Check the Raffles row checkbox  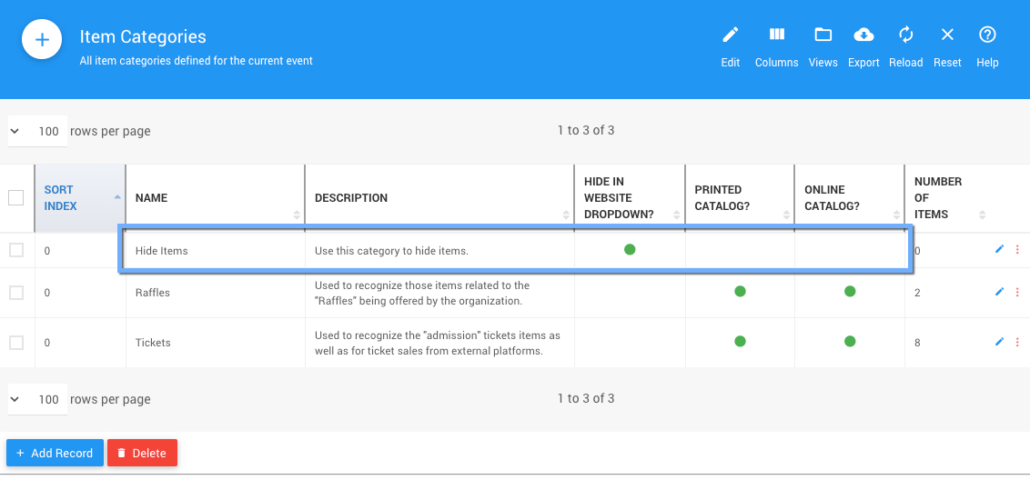tap(16, 293)
